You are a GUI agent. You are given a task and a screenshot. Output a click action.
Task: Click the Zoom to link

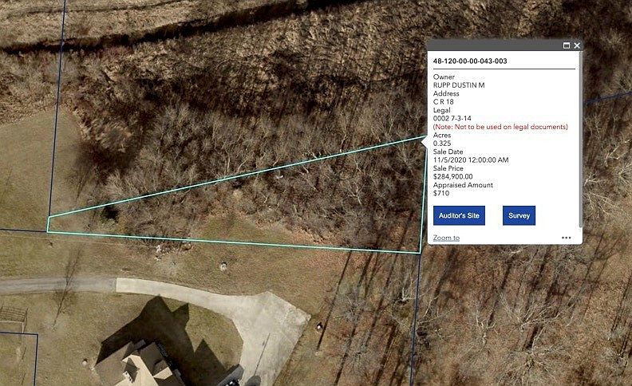tap(446, 238)
